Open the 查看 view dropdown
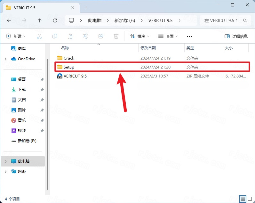This screenshot has width=255, height=203. coord(168,36)
